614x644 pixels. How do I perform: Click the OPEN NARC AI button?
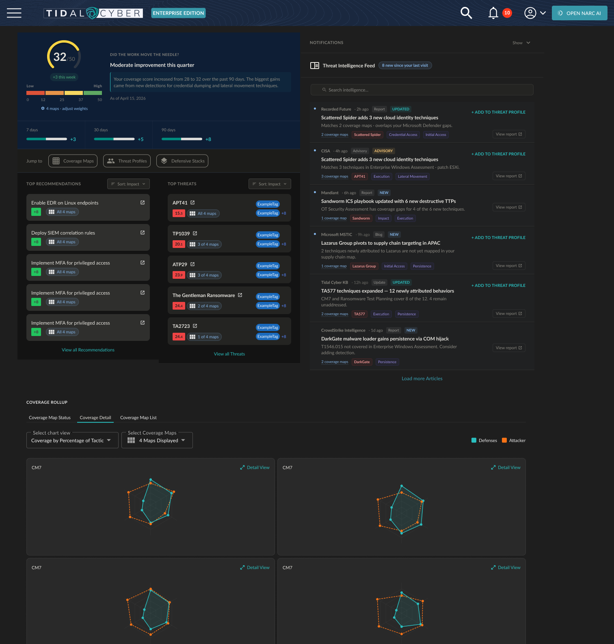click(579, 13)
